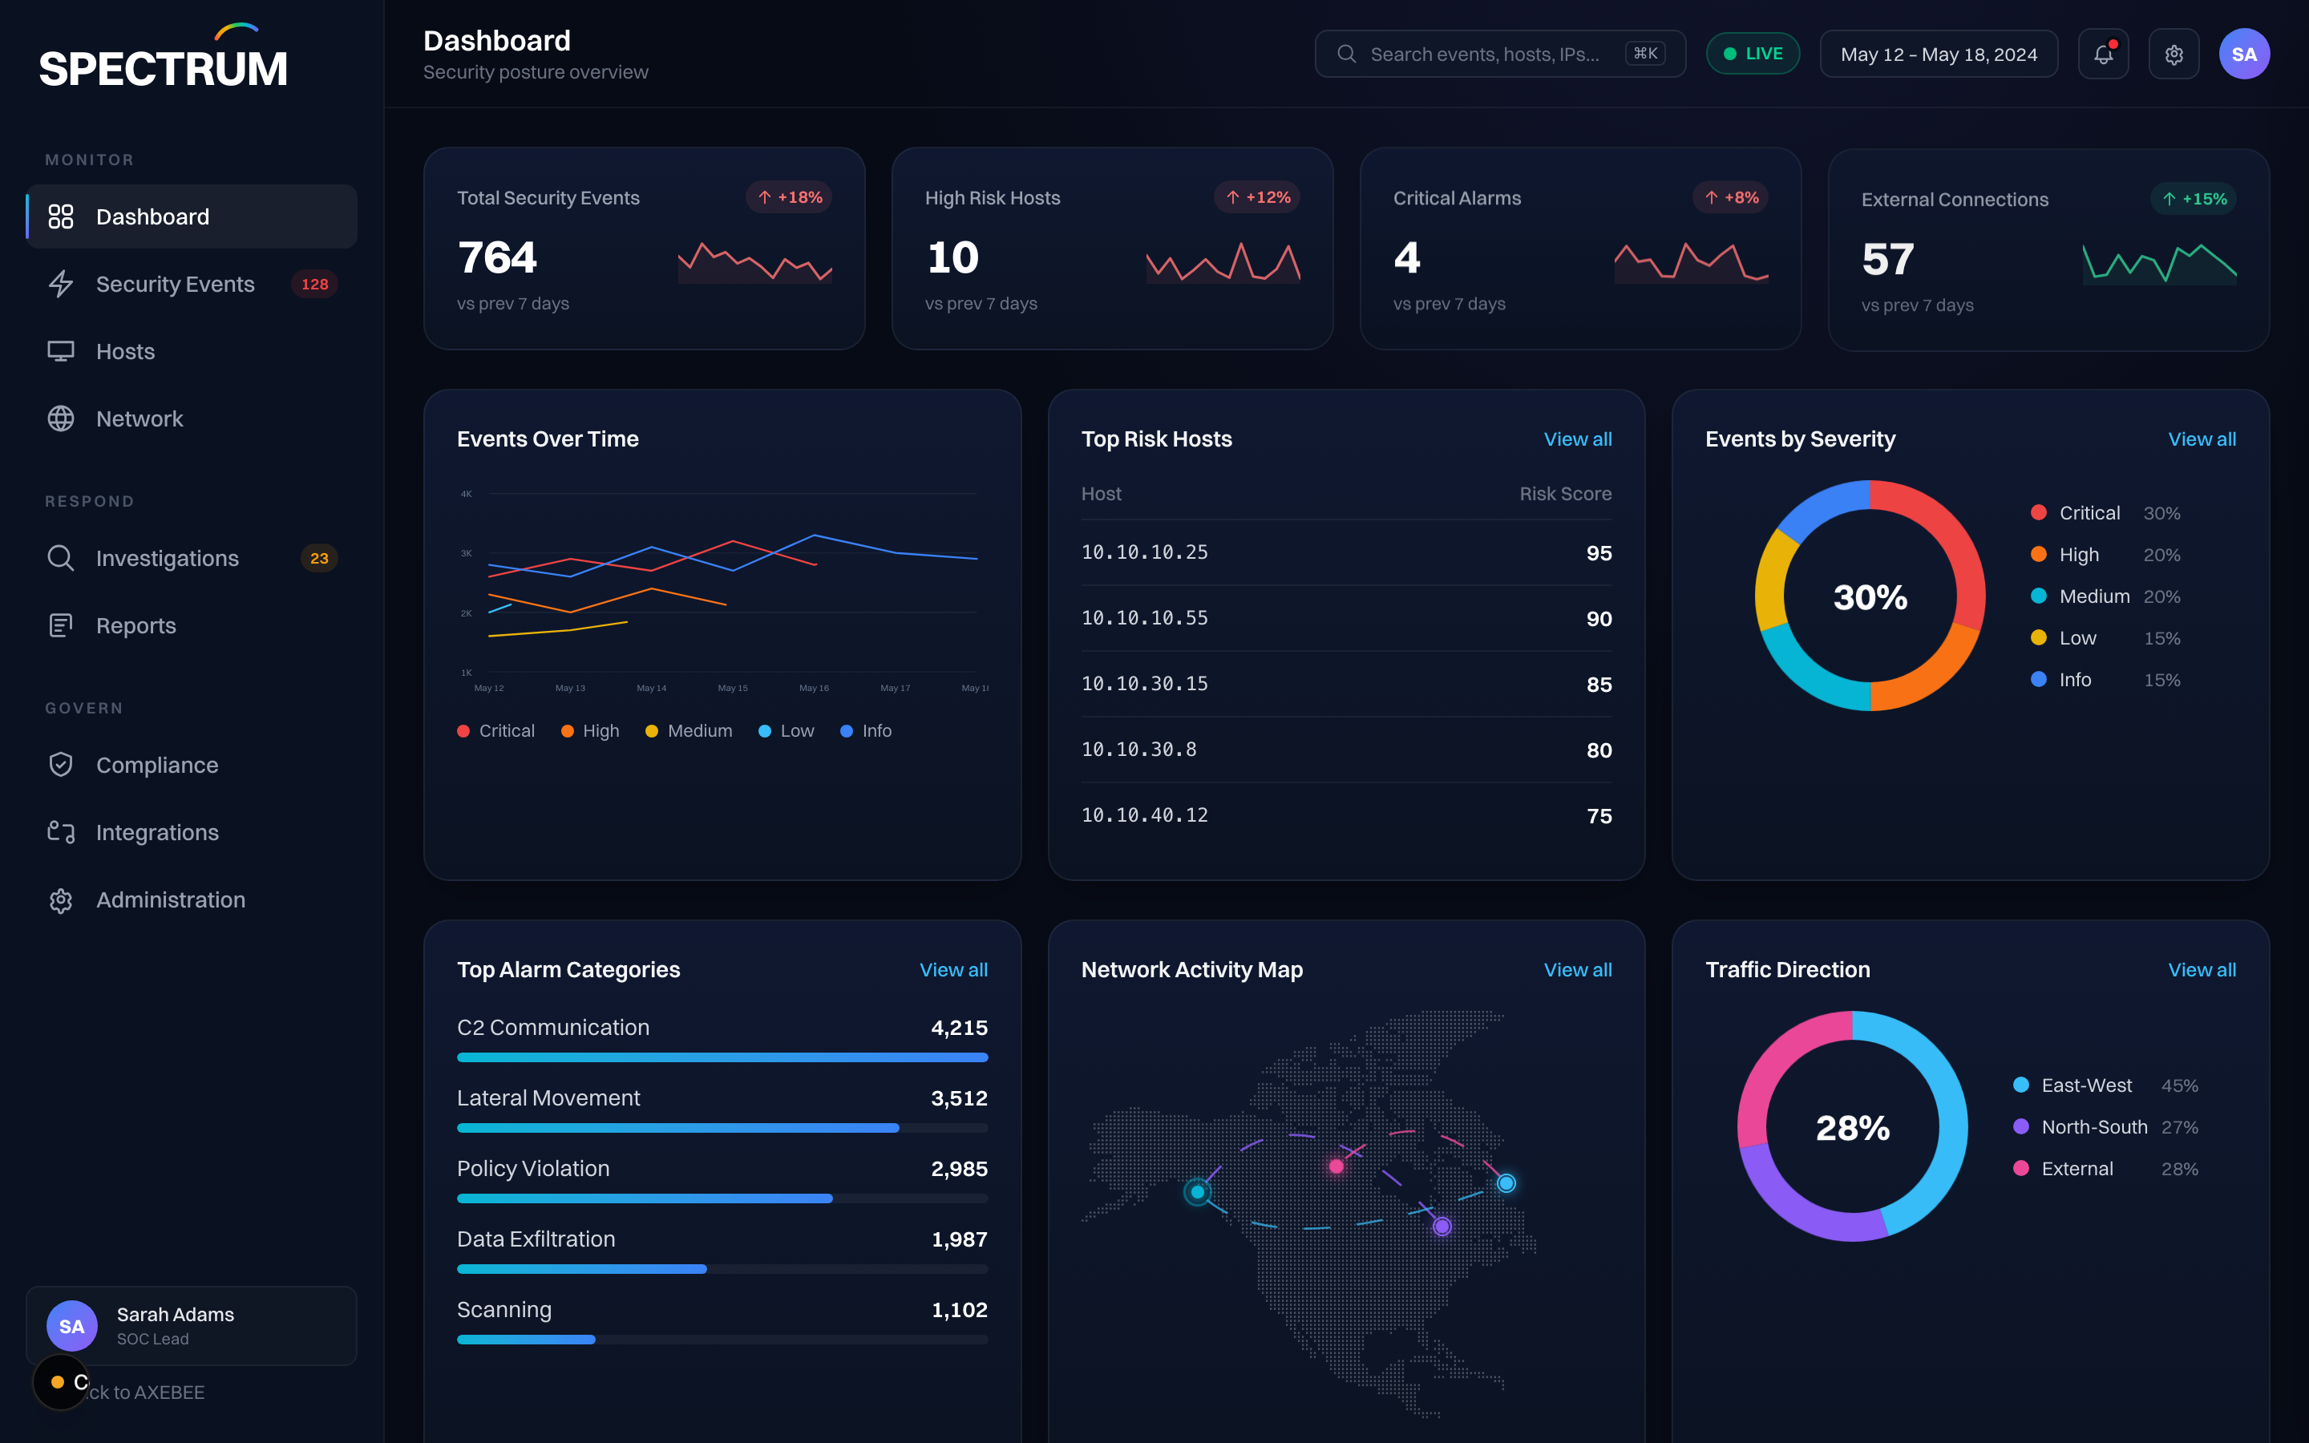The width and height of the screenshot is (2309, 1443).
Task: Select host row 10.10.30.8
Action: coord(1346,750)
